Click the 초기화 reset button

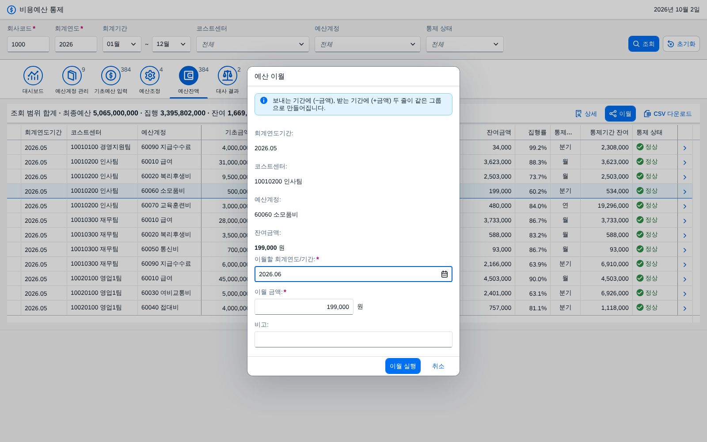681,44
